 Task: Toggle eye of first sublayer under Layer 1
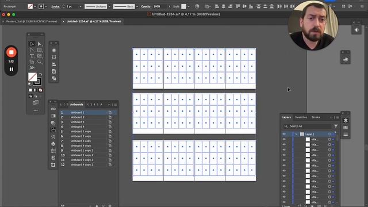284,139
